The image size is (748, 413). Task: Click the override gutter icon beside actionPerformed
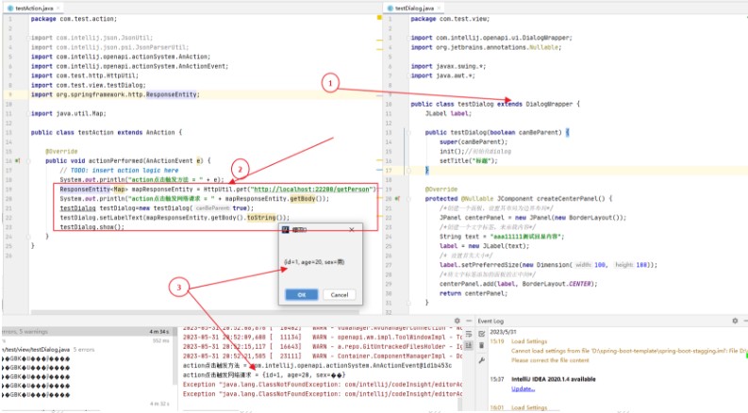pyautogui.click(x=18, y=160)
